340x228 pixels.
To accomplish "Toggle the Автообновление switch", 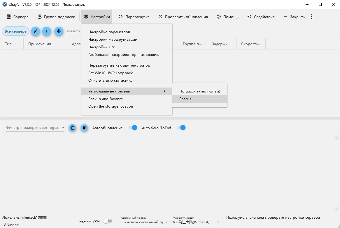I will click(133, 128).
